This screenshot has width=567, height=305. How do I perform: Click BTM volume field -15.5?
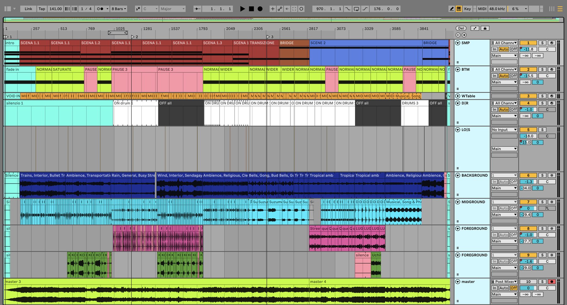(x=528, y=76)
